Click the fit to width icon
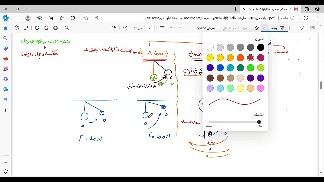 tap(162, 28)
